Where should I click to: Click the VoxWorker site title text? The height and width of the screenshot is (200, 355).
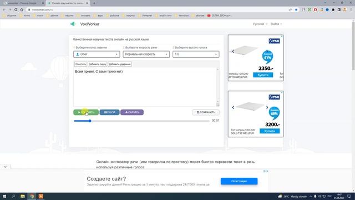pyautogui.click(x=90, y=24)
